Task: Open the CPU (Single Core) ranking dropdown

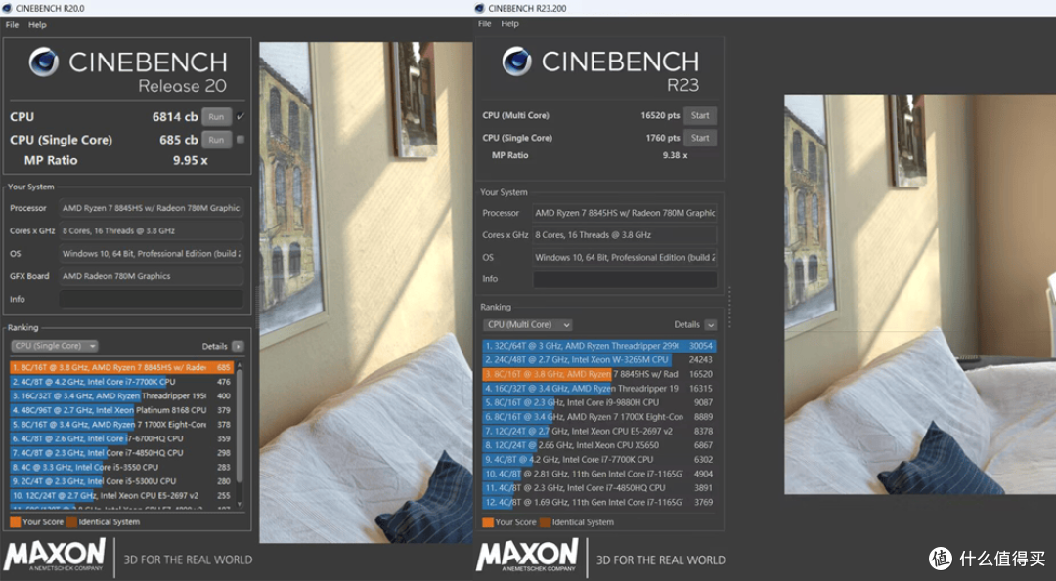Action: (55, 346)
